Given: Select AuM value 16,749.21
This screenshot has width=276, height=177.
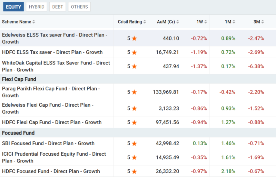Looking at the screenshot, I should (167, 52).
